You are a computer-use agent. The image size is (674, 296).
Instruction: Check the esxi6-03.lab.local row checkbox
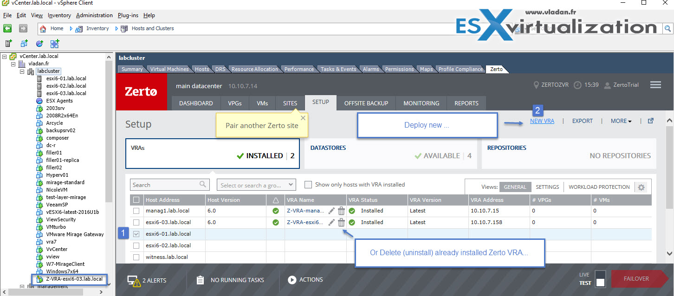coord(136,222)
